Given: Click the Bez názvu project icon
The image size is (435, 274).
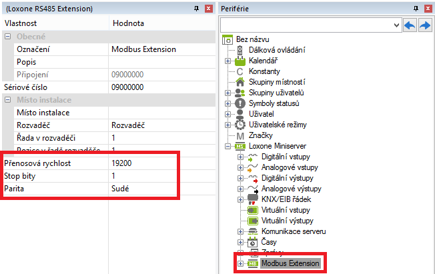Looking at the screenshot, I should tap(228, 39).
